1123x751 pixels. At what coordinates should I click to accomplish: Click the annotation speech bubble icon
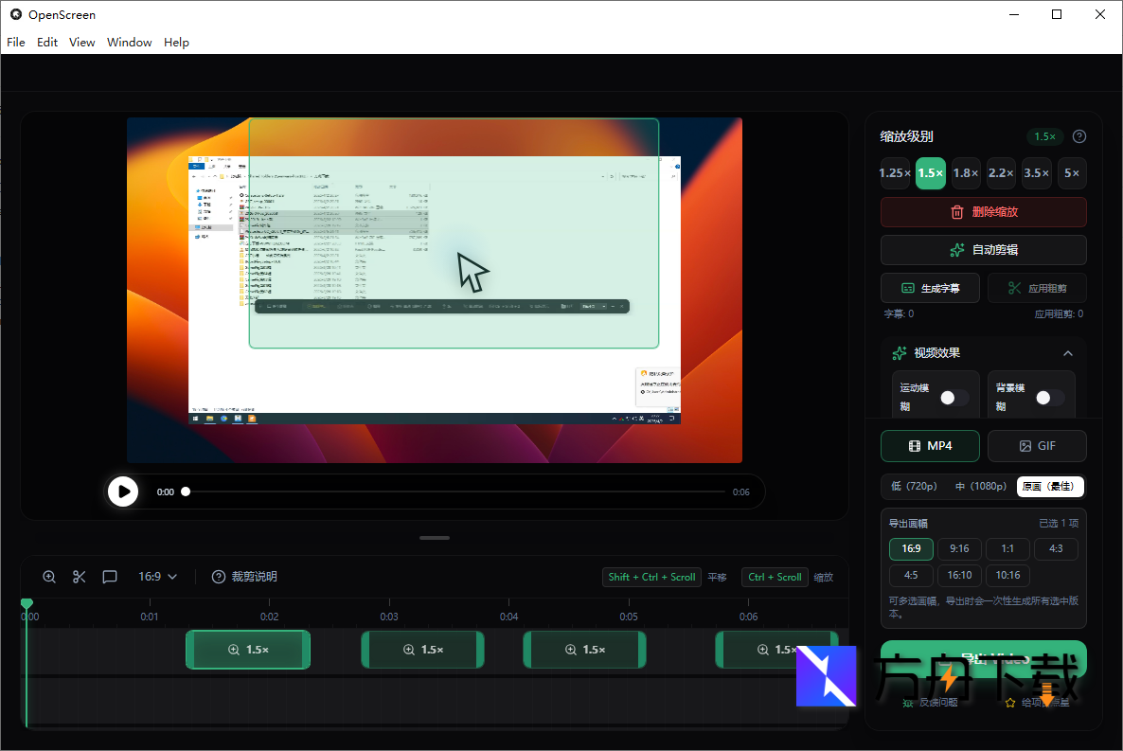(110, 577)
